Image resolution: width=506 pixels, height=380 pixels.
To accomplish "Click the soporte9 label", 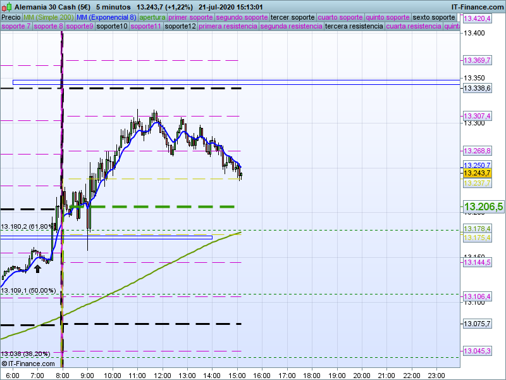I will (x=80, y=26).
